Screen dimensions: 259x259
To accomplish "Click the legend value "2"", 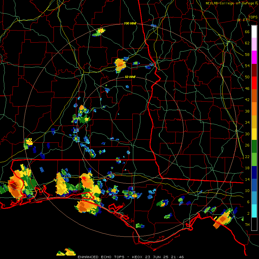I will [248, 214].
